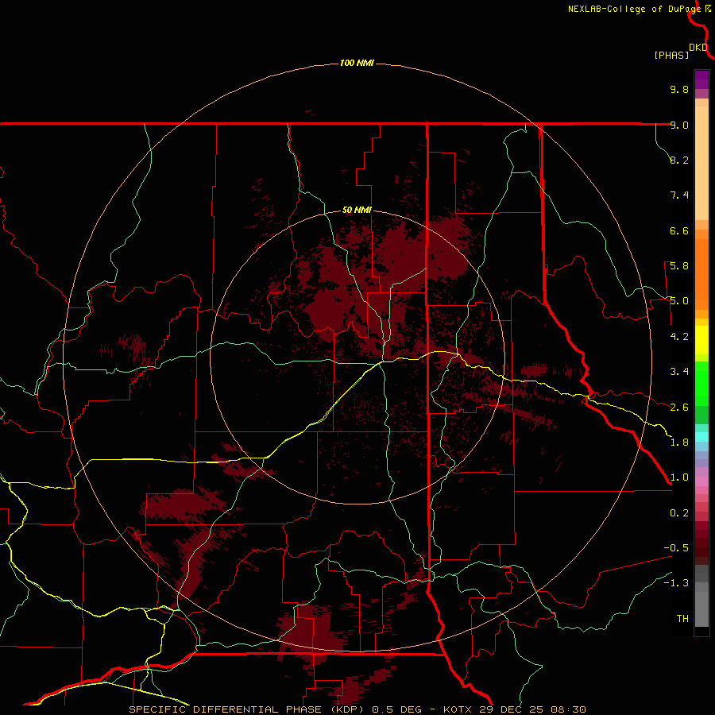This screenshot has height=715, width=715.
Task: Click the [PHAS] legend header label
Action: tap(671, 55)
